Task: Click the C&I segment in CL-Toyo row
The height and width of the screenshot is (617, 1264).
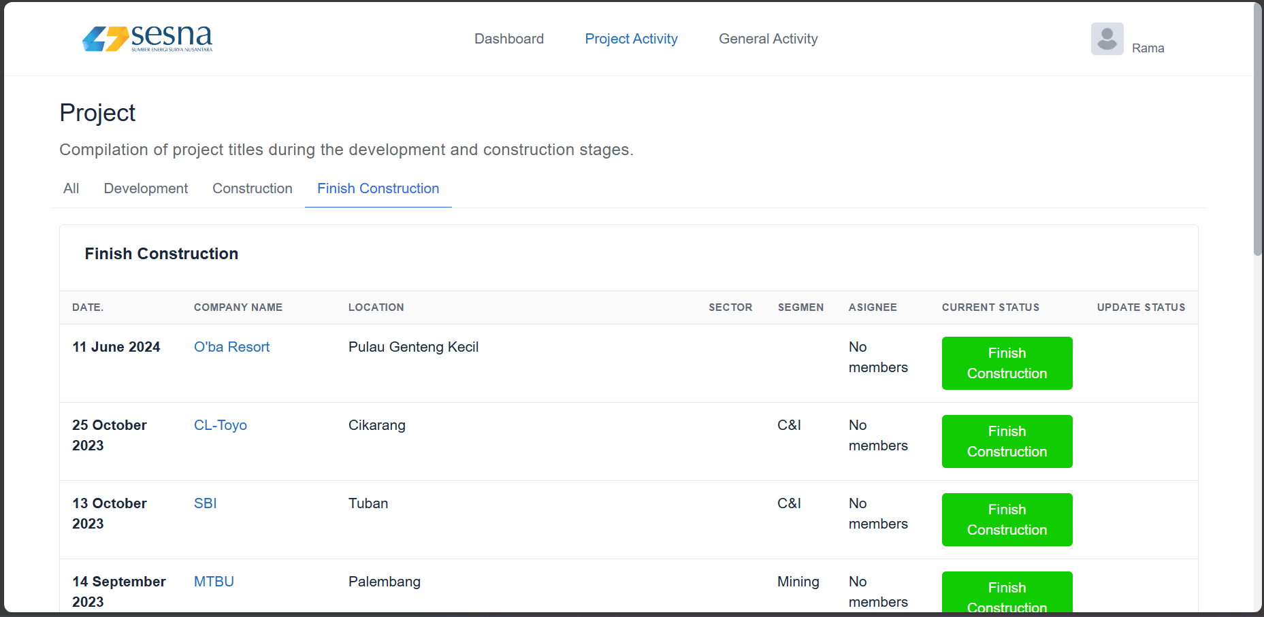Action: click(789, 425)
